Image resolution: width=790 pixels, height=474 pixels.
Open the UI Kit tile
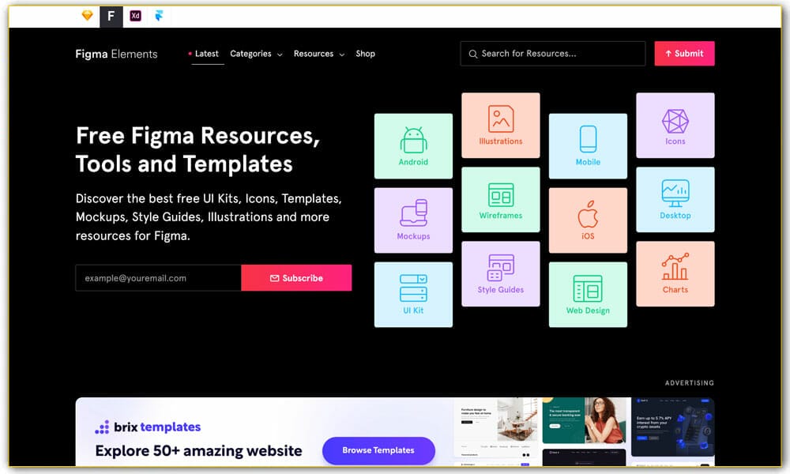(x=413, y=295)
